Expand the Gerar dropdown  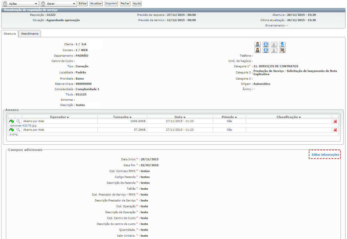58,4
